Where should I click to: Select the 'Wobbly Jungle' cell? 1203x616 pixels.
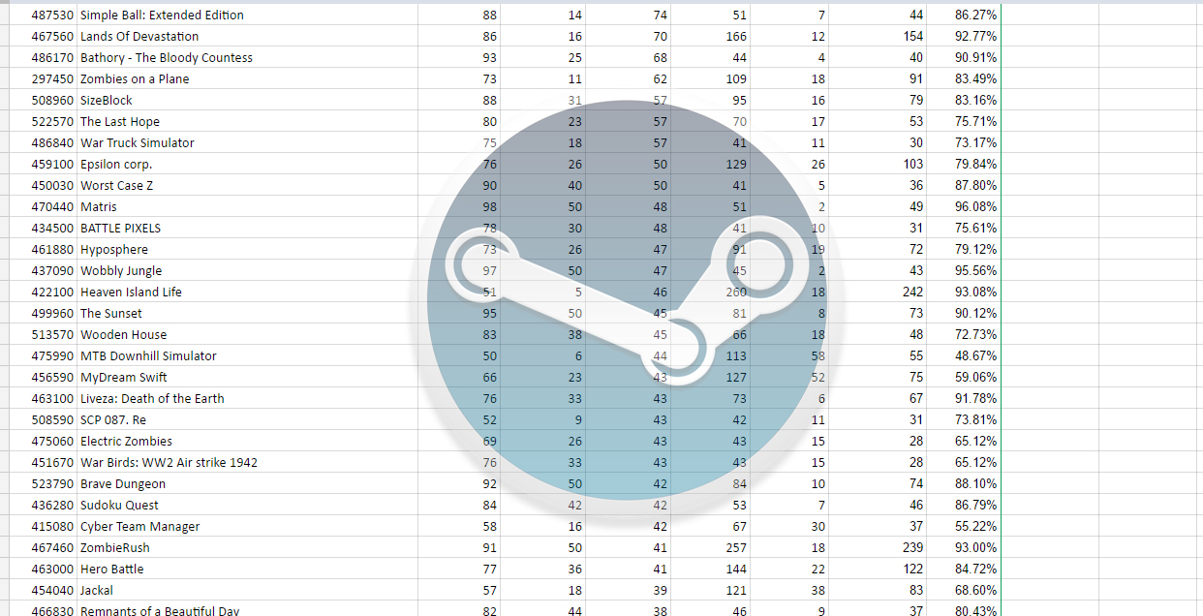pos(248,271)
